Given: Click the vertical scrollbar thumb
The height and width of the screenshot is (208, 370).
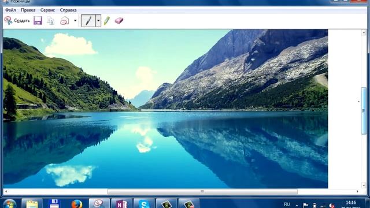Looking at the screenshot, I should (364, 111).
